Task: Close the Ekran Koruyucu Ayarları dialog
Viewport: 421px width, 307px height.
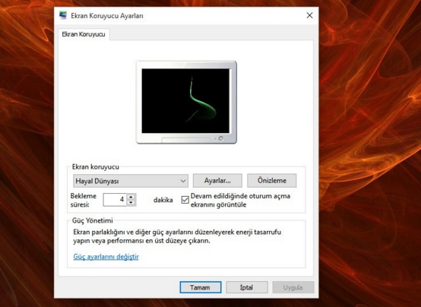Action: (x=309, y=15)
